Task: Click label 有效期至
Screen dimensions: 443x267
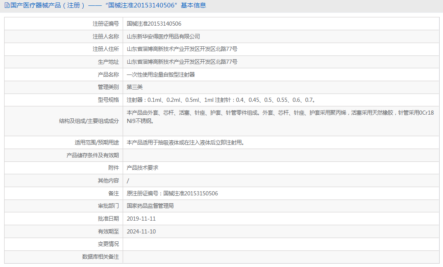Action: 108,231
